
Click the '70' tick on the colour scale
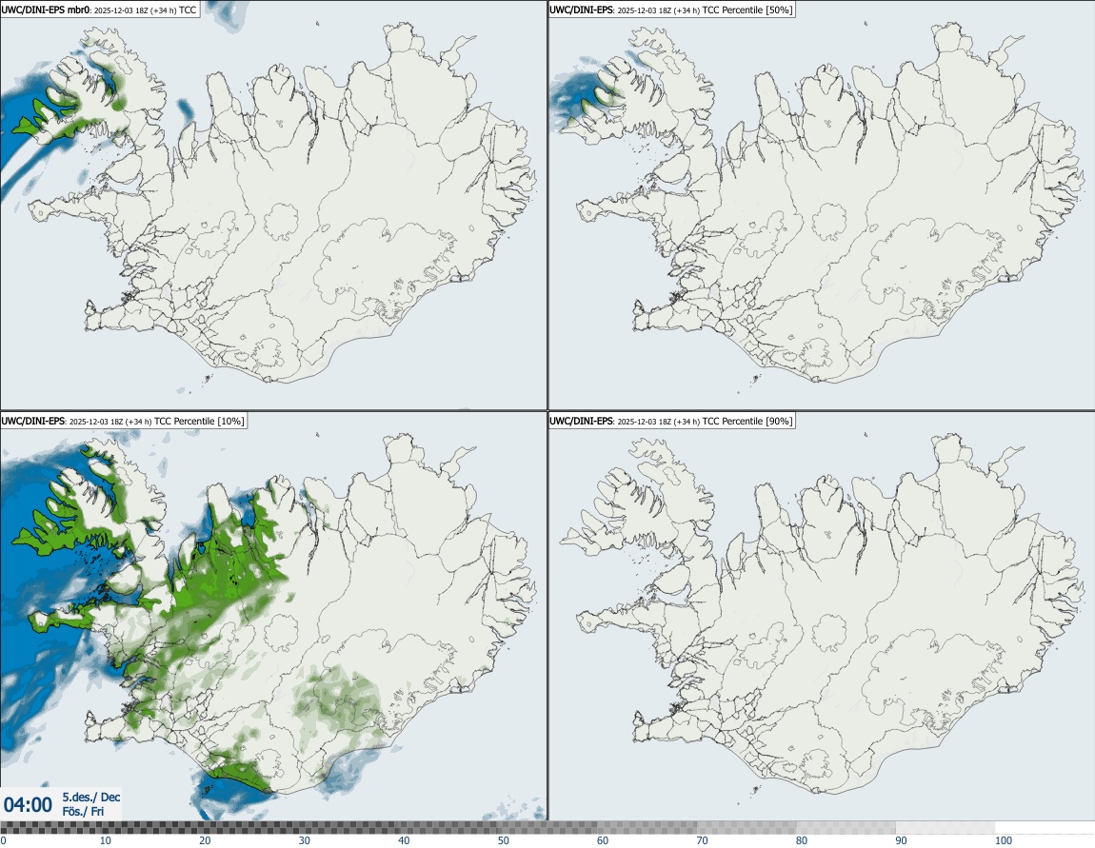click(x=702, y=840)
